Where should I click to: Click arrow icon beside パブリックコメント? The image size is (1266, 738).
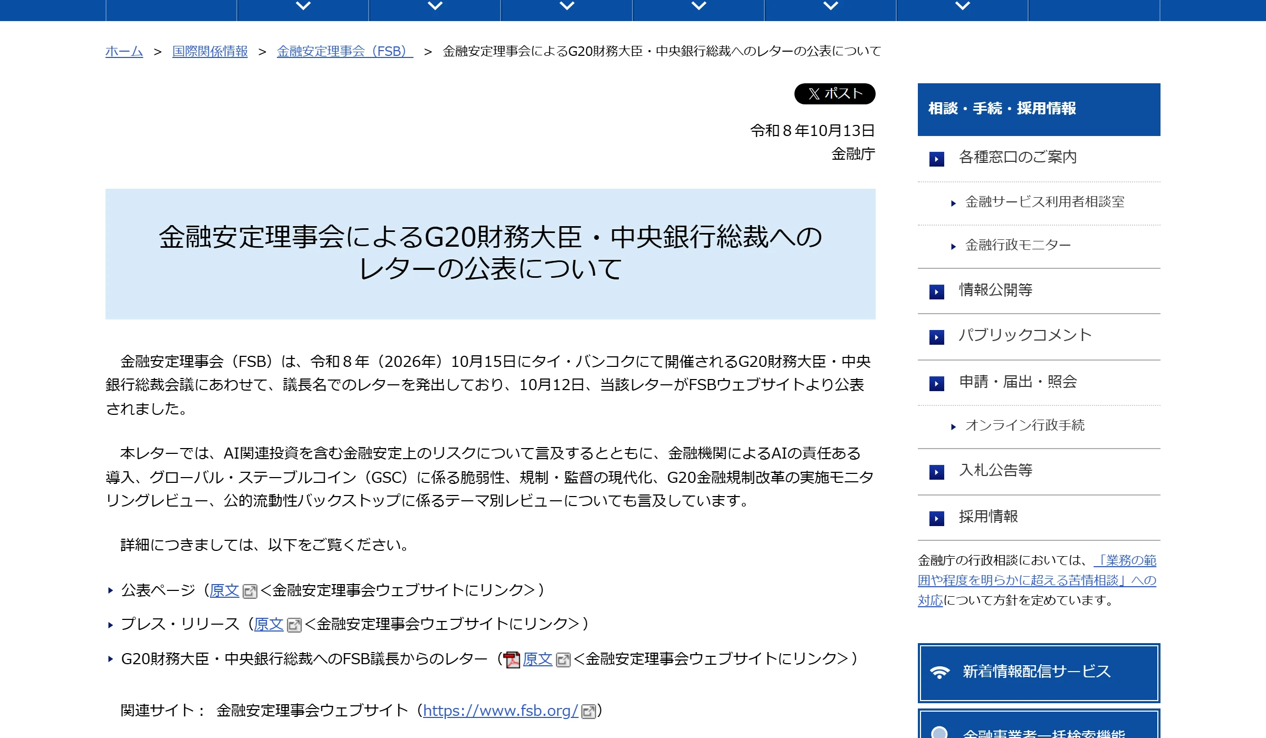tap(937, 337)
